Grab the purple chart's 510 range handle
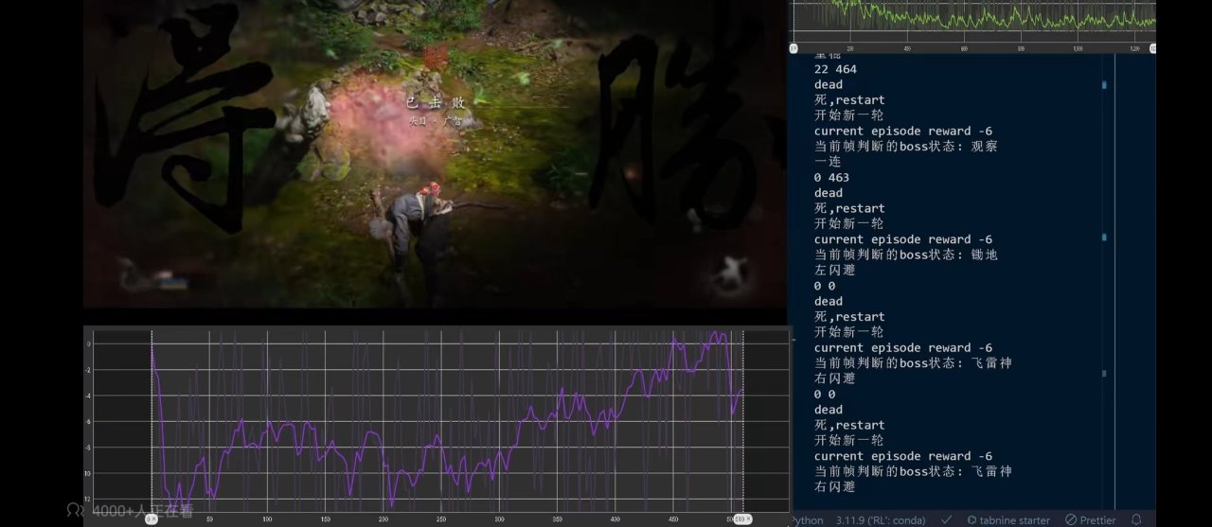Viewport: 1212px width, 527px height. click(742, 518)
